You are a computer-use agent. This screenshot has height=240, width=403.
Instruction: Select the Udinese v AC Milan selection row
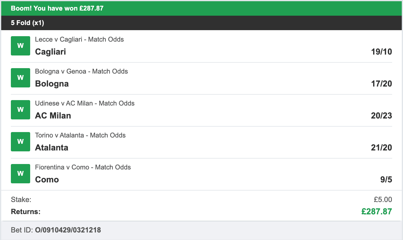point(84,103)
